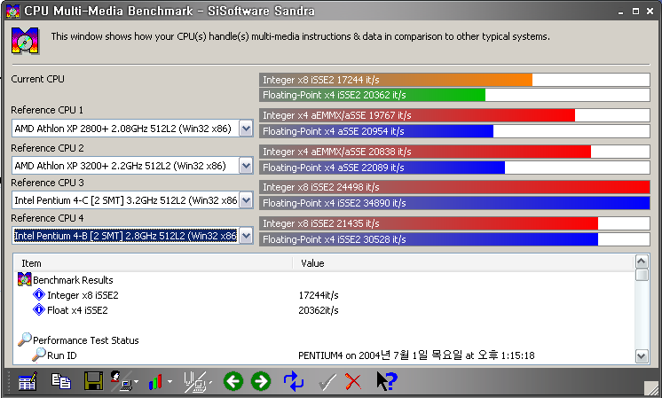Click the Reference CPU 4 label

pyautogui.click(x=47, y=218)
